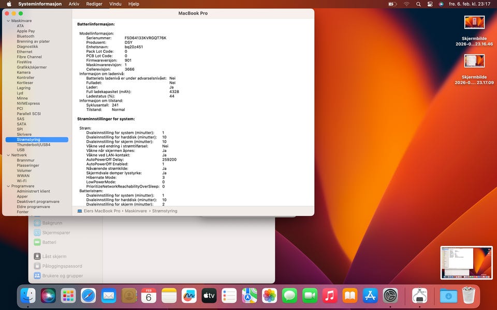This screenshot has height=310, width=497.
Task: Select the Bluetooth sidebar item
Action: (x=25, y=36)
